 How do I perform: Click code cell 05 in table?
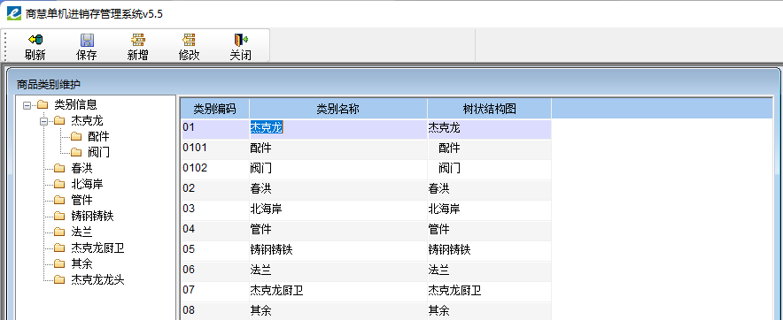click(x=214, y=252)
